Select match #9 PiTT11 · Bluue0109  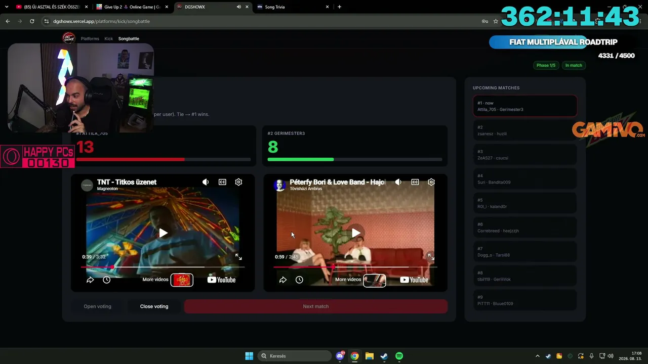[525, 300]
